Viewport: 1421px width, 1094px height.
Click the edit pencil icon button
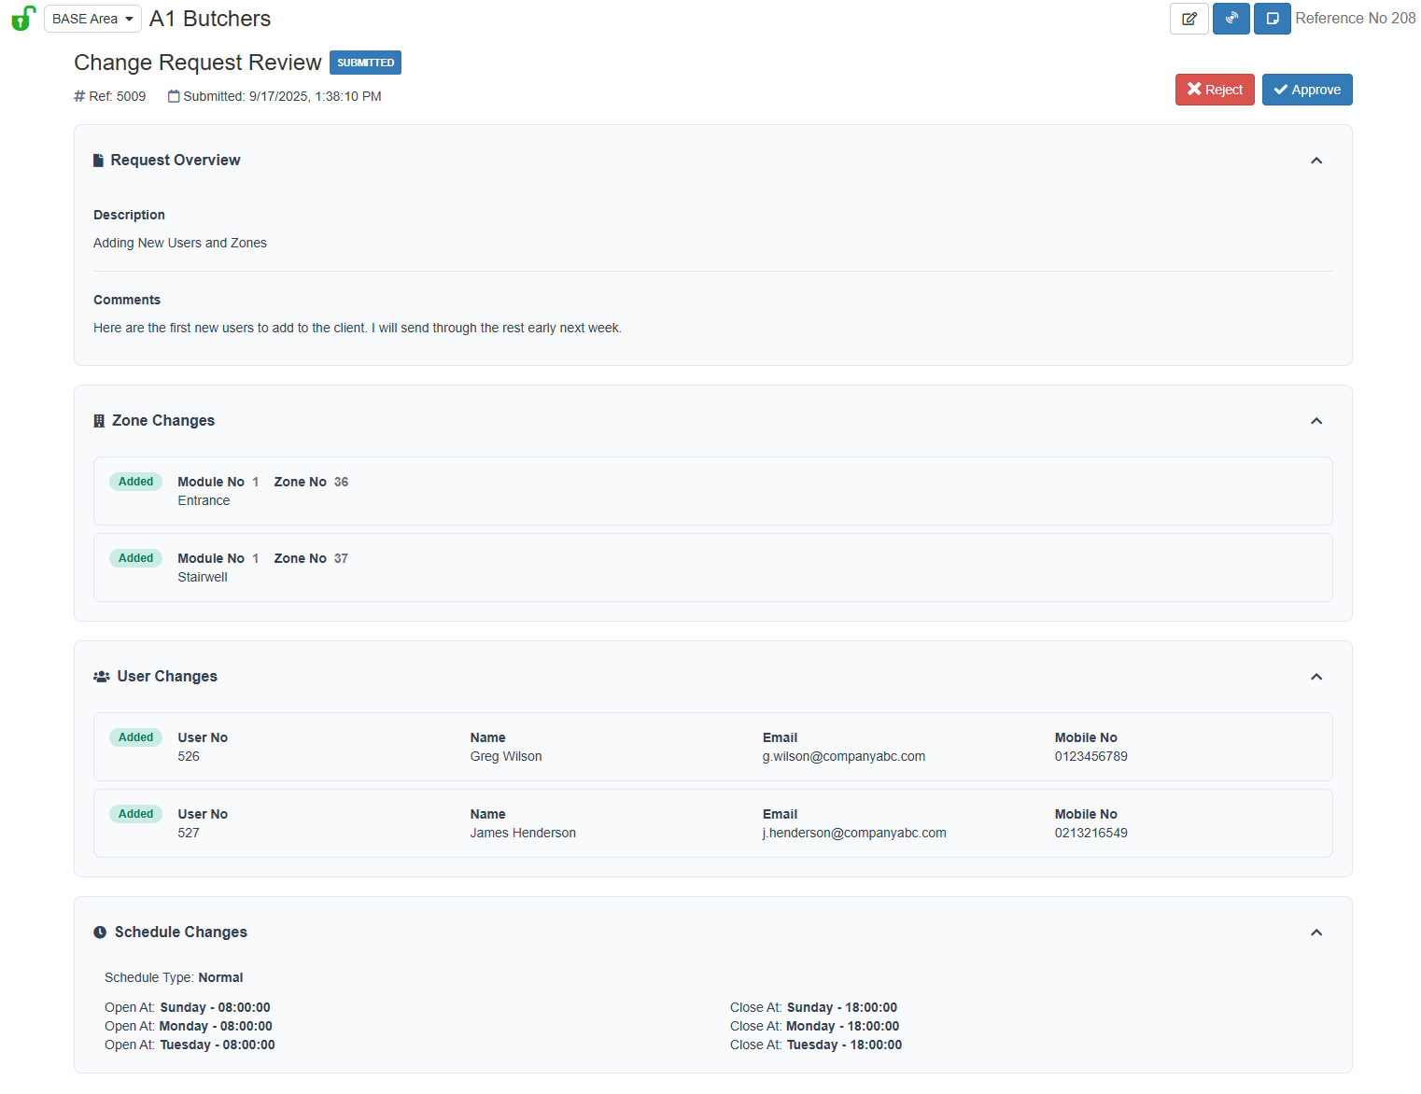click(x=1189, y=19)
